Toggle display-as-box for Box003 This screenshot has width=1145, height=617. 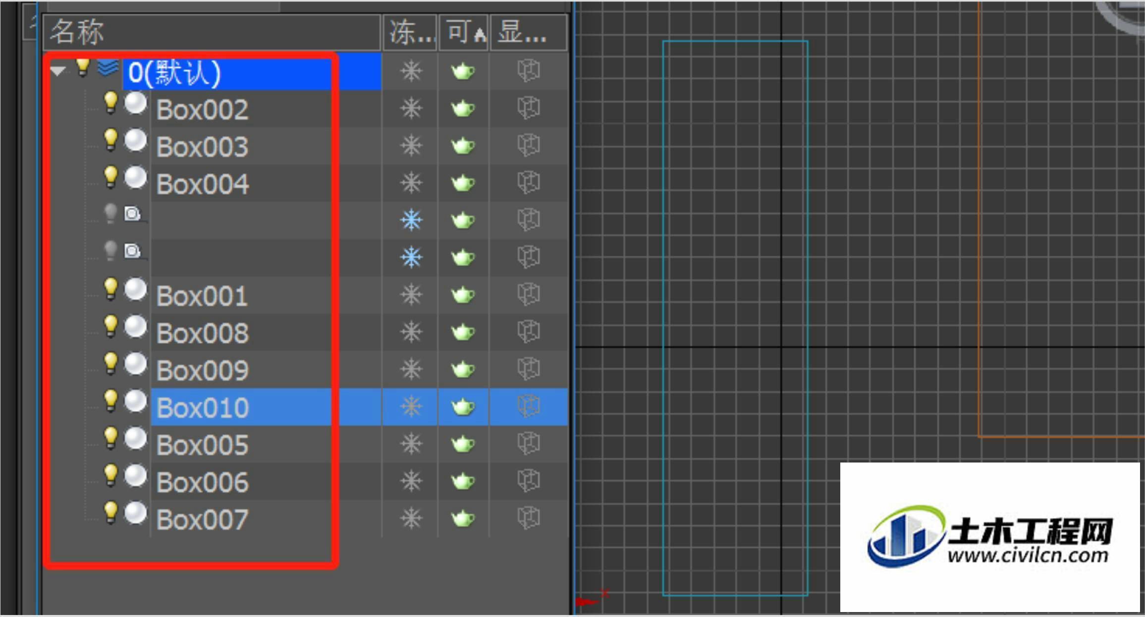coord(528,145)
